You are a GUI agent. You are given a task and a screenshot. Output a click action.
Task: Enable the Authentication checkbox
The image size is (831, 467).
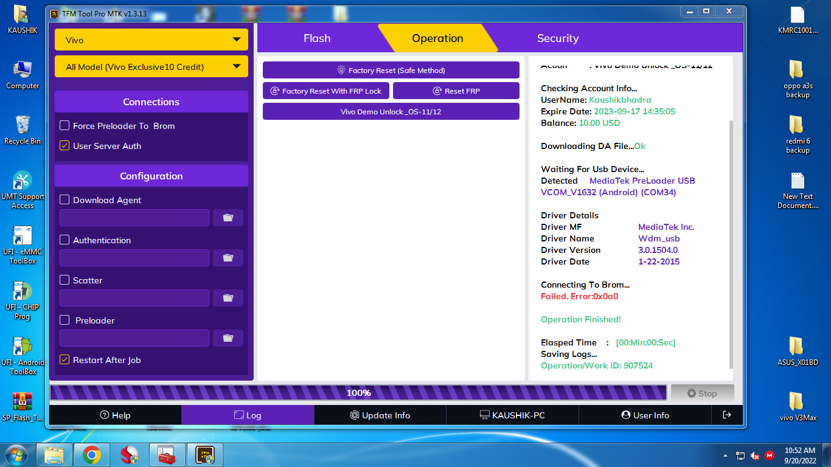(x=64, y=240)
